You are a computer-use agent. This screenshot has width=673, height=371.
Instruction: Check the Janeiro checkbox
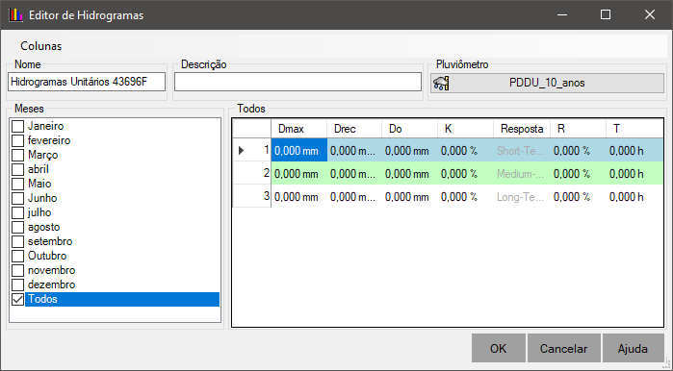tap(17, 126)
